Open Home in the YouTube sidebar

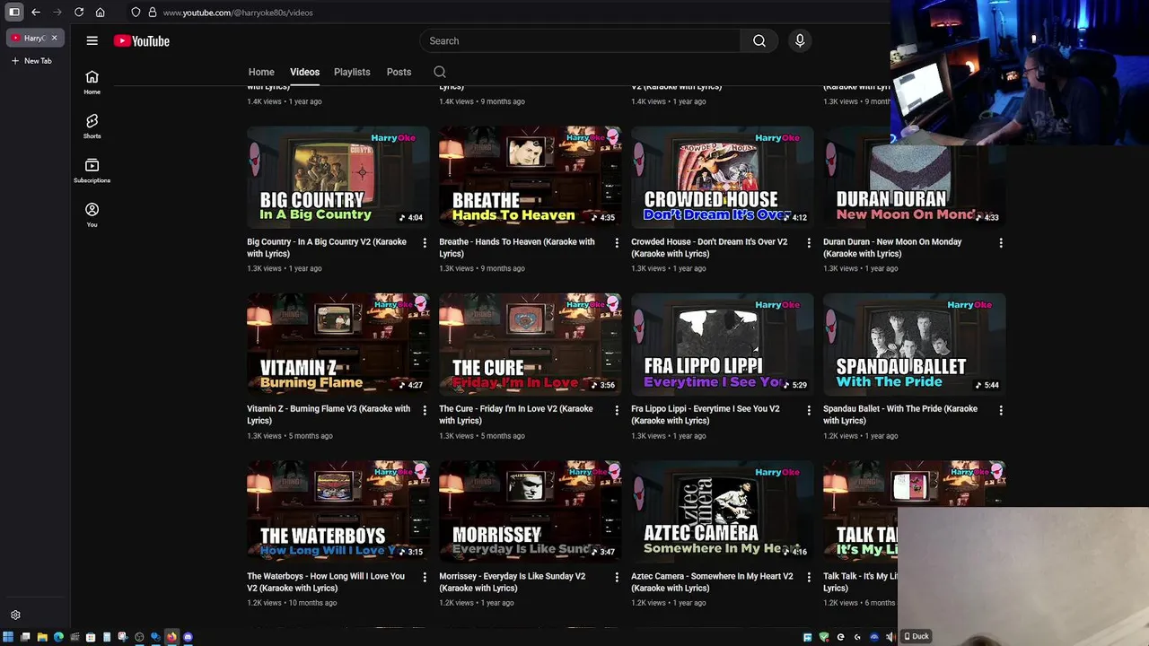click(92, 82)
